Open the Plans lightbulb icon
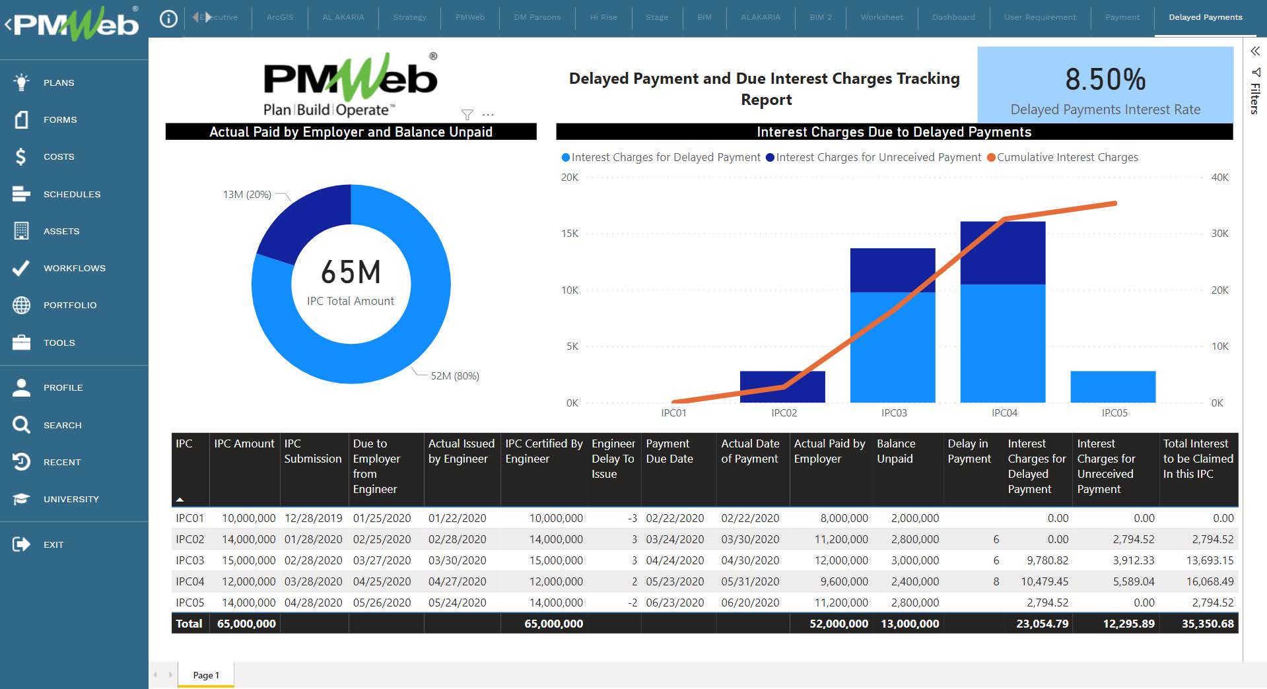This screenshot has width=1267, height=689. [21, 82]
